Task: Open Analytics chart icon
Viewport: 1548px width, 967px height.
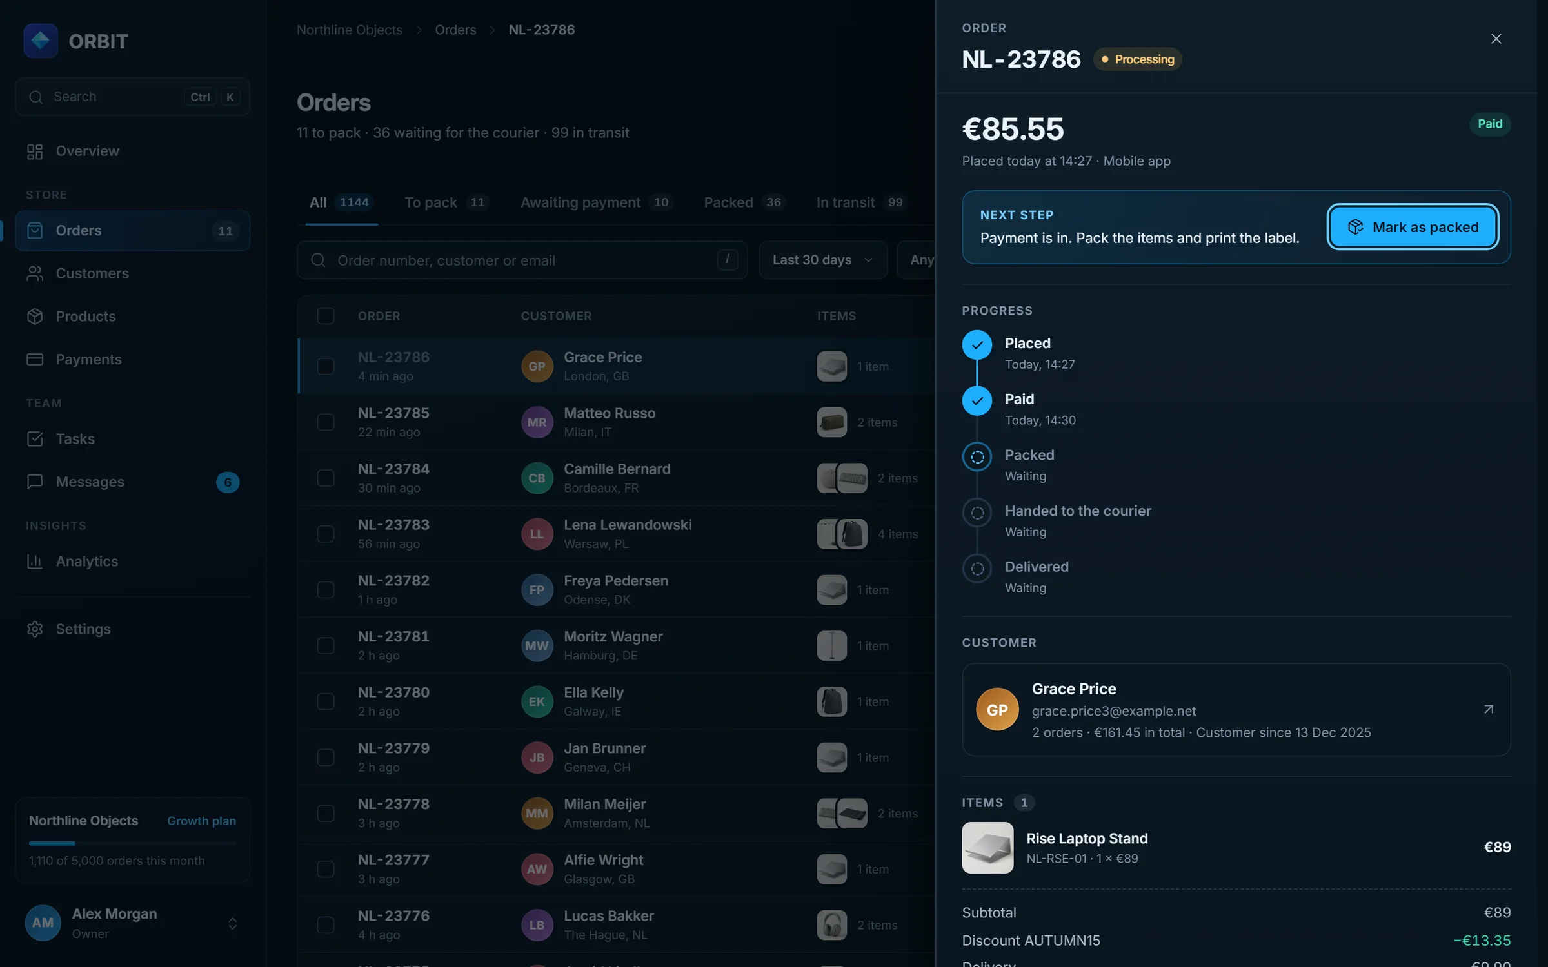Action: click(35, 562)
